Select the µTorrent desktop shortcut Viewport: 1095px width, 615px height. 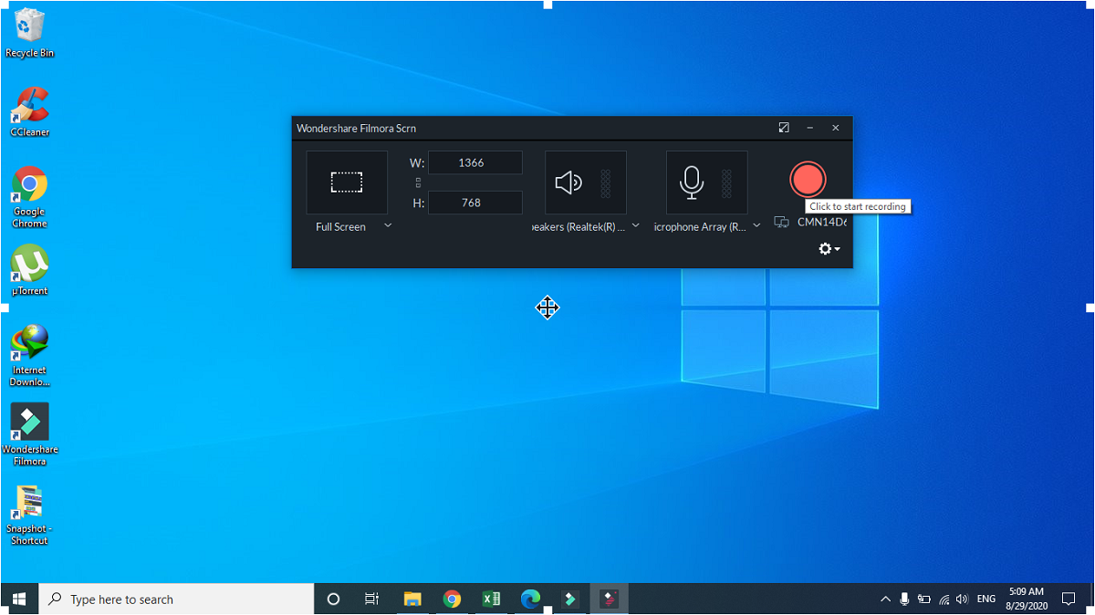tap(29, 270)
